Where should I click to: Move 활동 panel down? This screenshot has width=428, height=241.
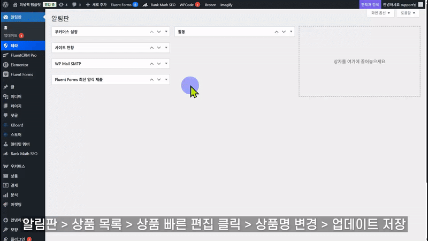(284, 32)
